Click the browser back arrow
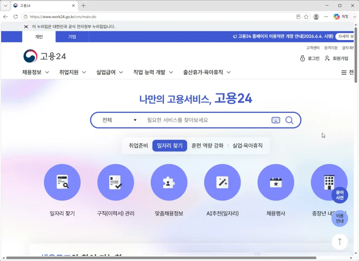Viewport: 359px width, 261px height. tap(6, 17)
